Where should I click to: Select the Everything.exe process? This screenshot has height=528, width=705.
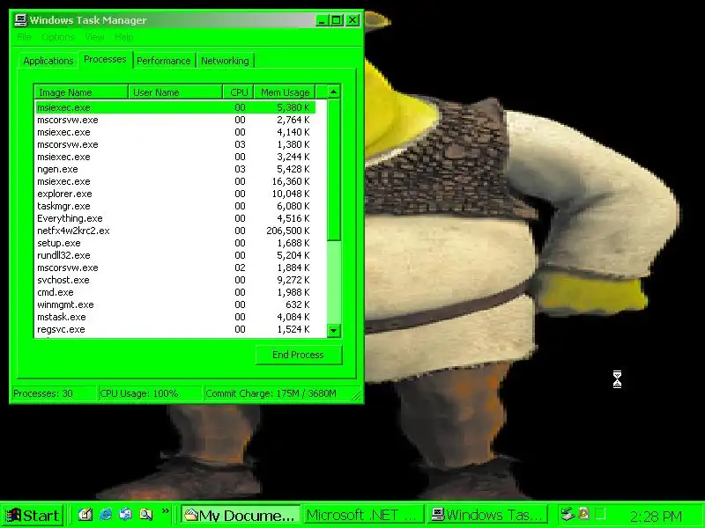[175, 218]
